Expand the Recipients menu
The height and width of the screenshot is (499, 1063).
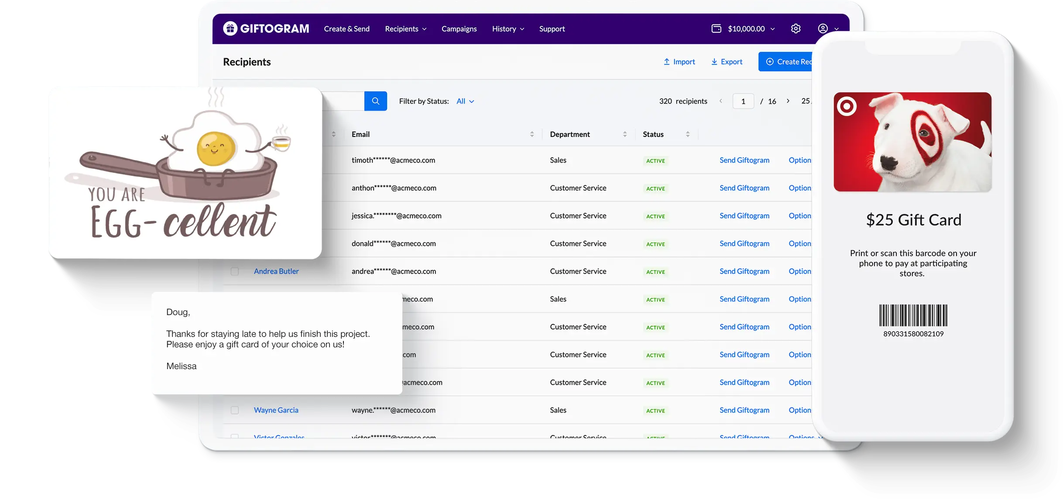pyautogui.click(x=405, y=29)
